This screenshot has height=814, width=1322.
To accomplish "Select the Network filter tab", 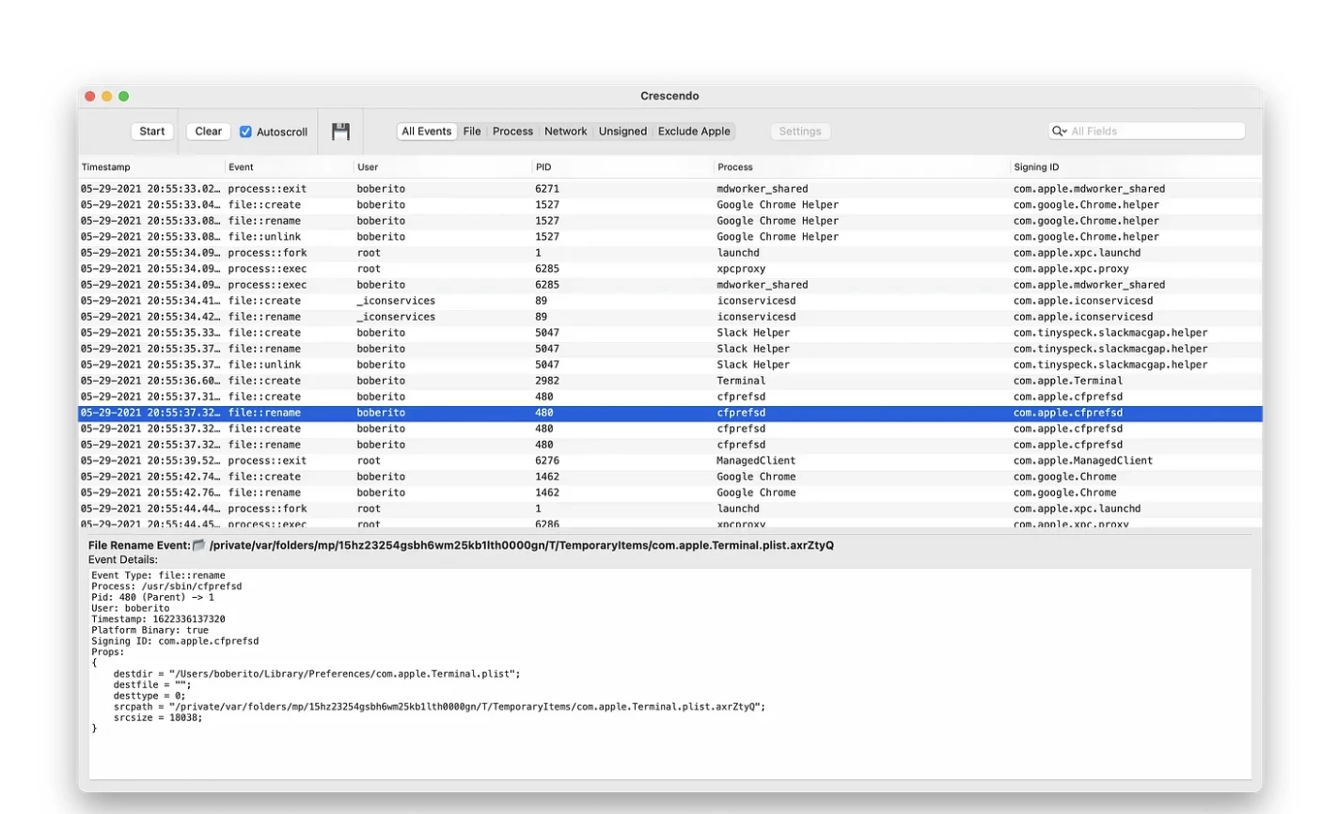I will tap(565, 132).
